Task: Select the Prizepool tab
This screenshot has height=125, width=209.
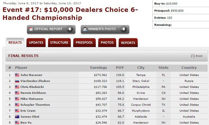Action: click(x=84, y=43)
